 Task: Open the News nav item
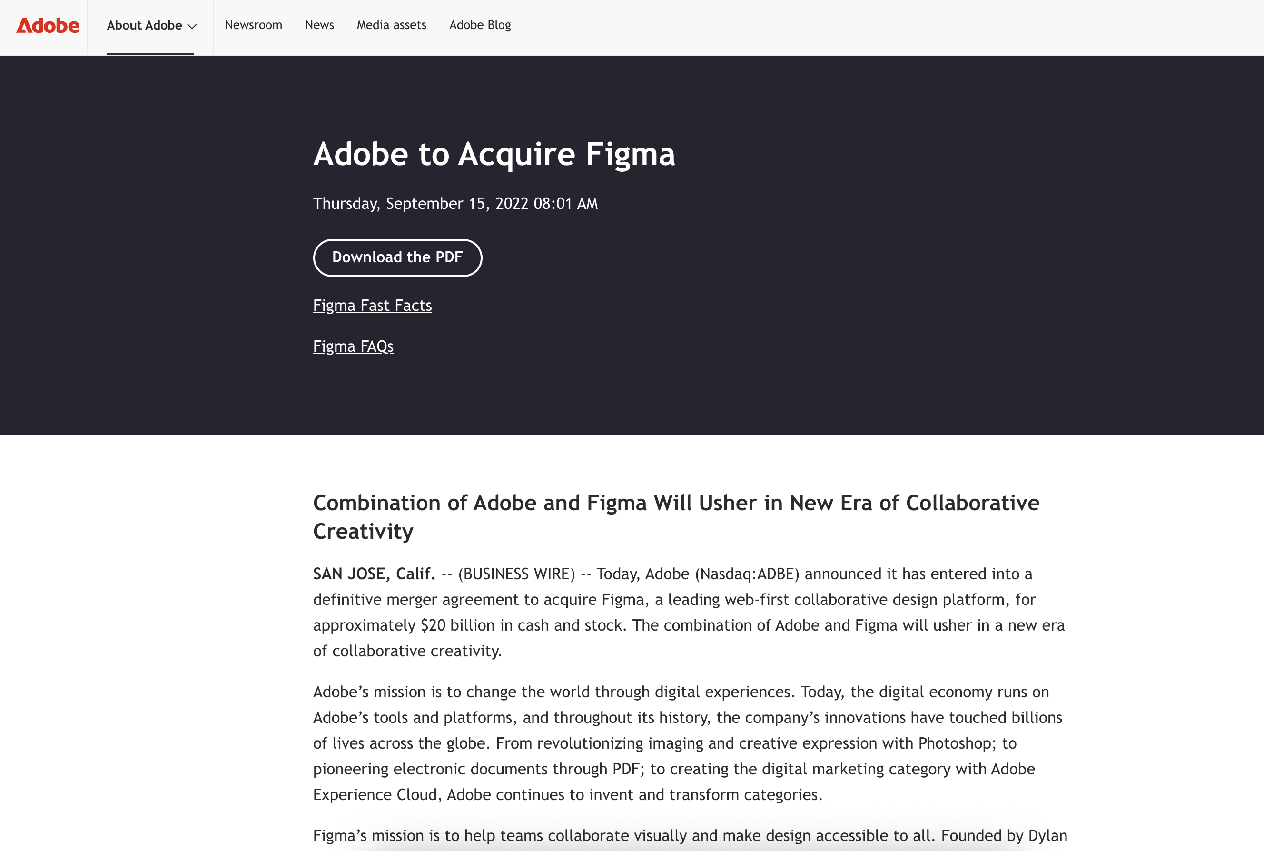pyautogui.click(x=319, y=25)
